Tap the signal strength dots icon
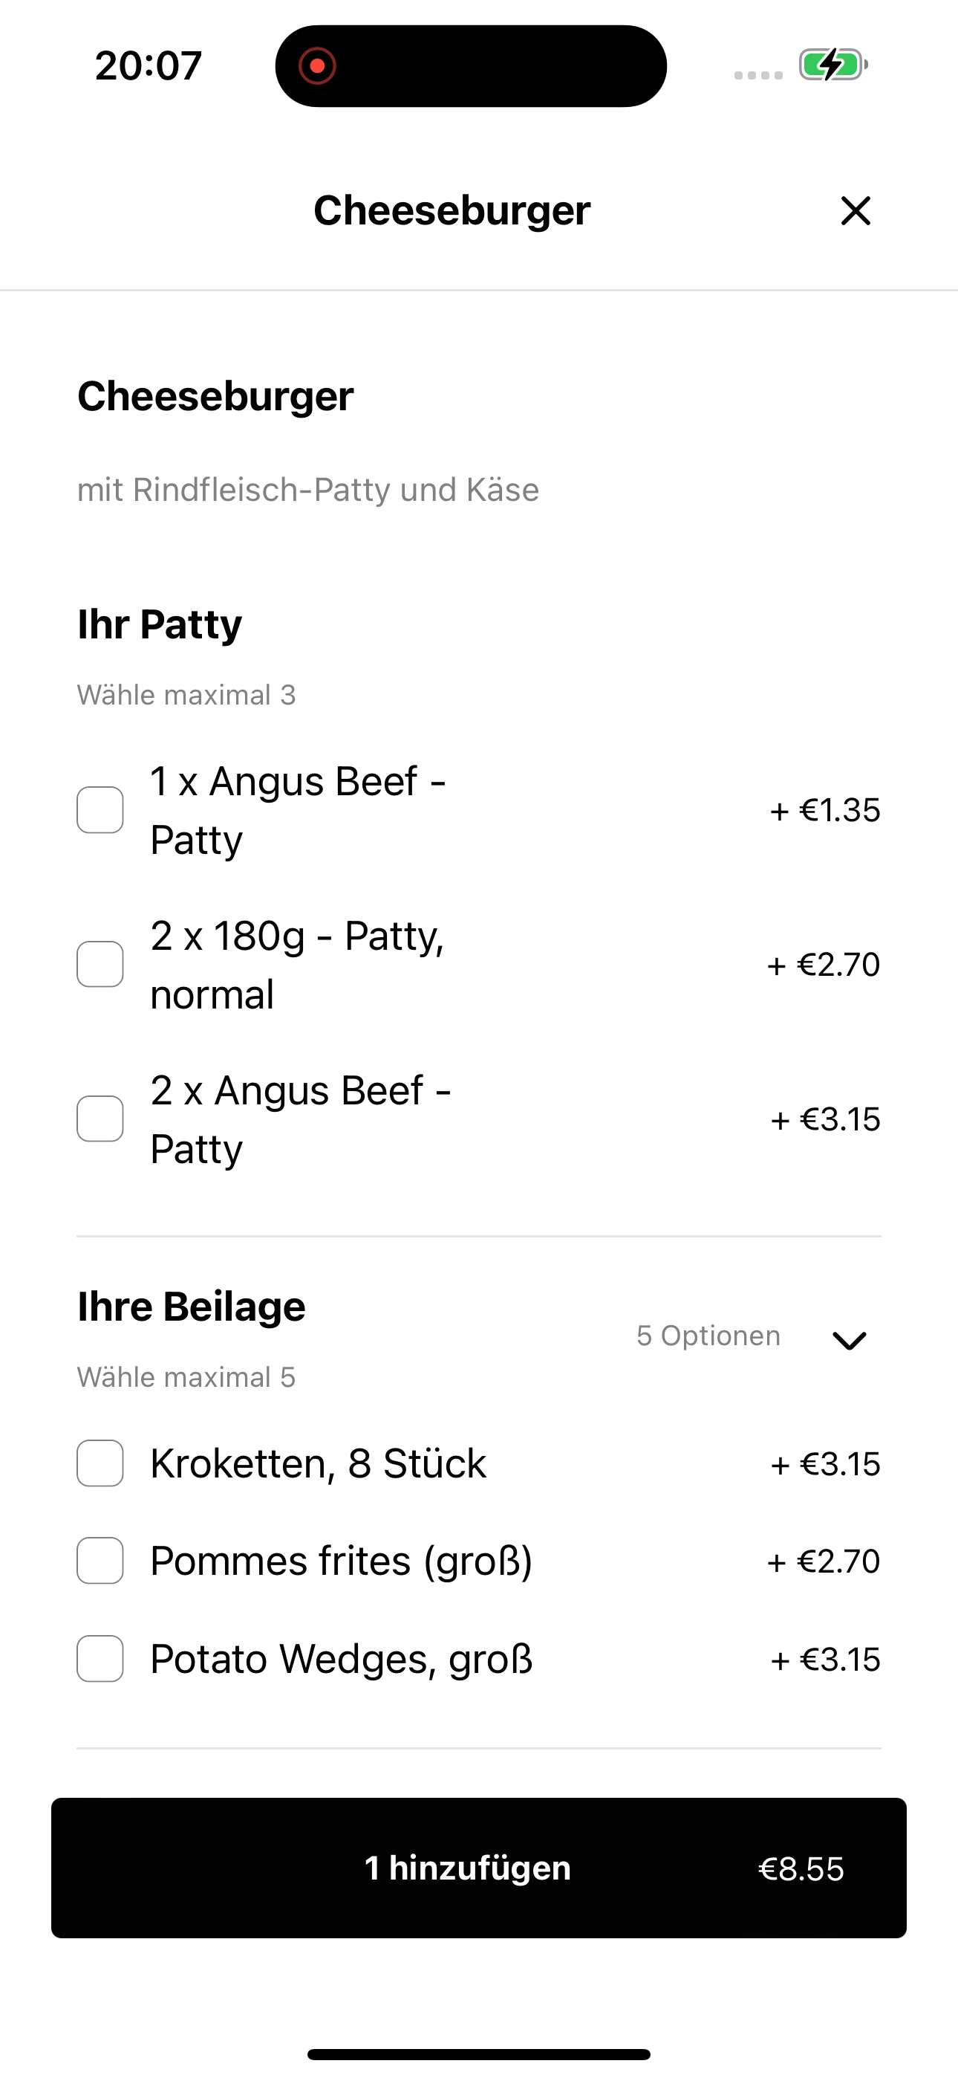 pyautogui.click(x=758, y=75)
